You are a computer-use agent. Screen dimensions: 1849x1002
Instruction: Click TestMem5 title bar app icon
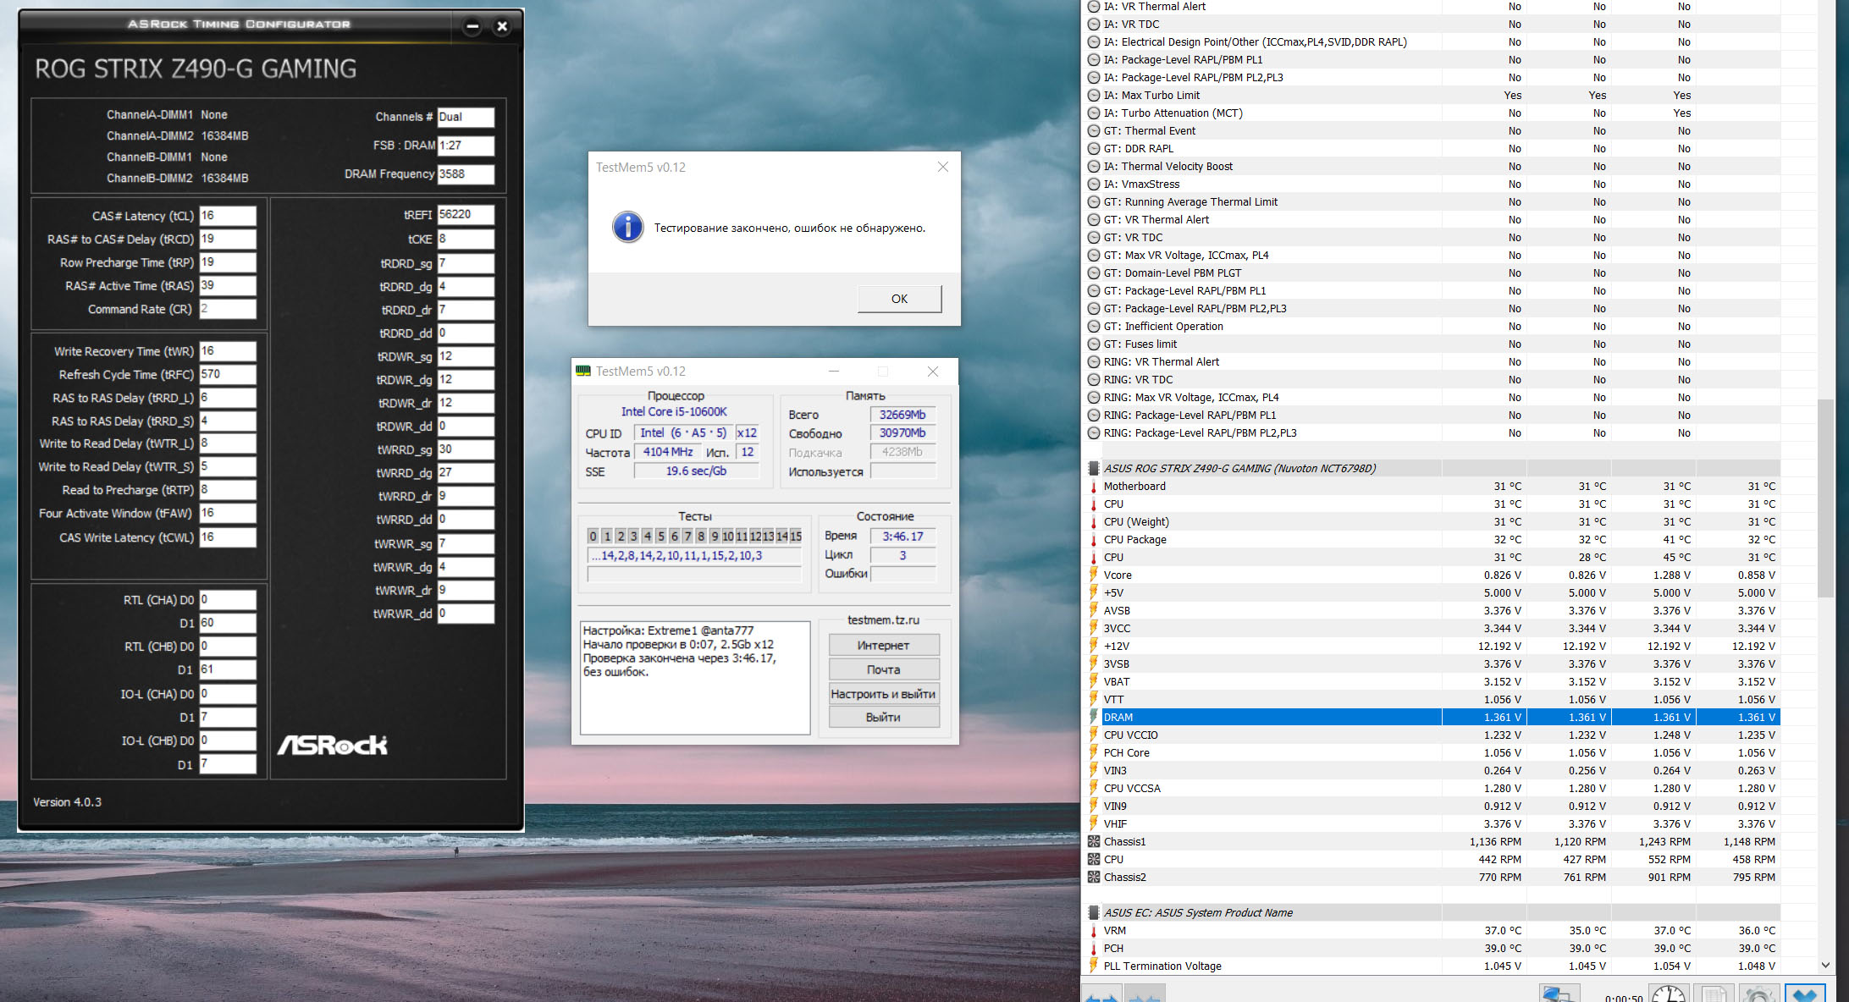click(583, 371)
